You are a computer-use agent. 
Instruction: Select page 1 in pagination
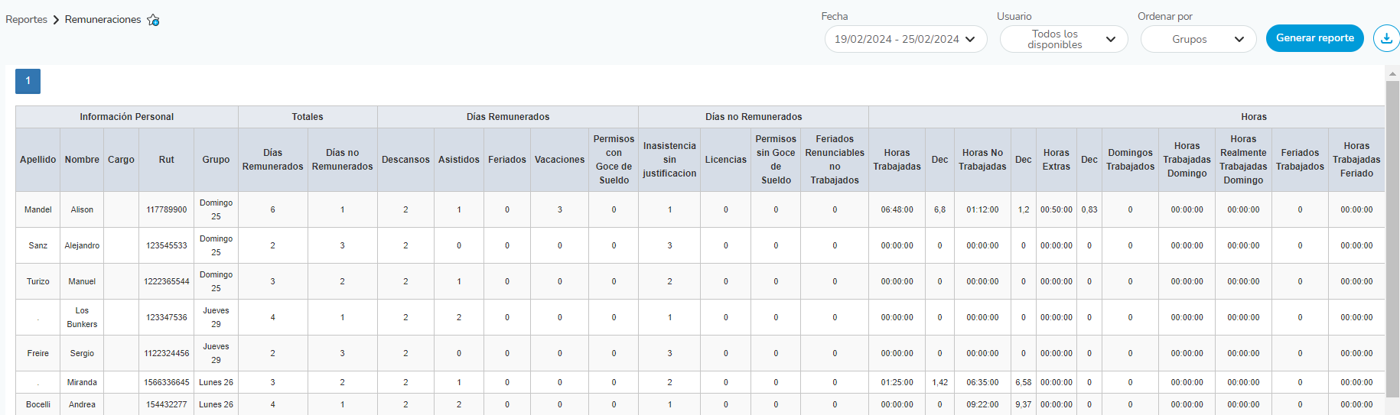(28, 81)
